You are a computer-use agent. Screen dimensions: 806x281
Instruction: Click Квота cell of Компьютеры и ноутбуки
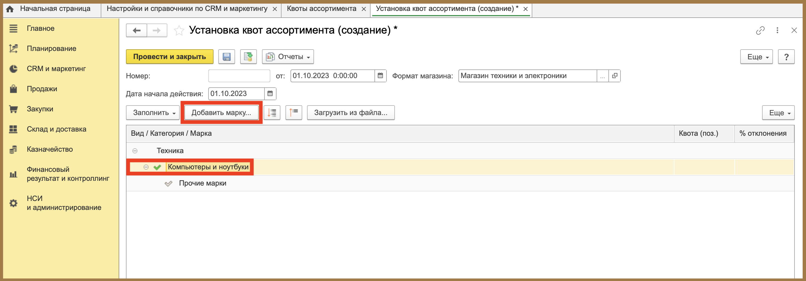click(x=704, y=167)
